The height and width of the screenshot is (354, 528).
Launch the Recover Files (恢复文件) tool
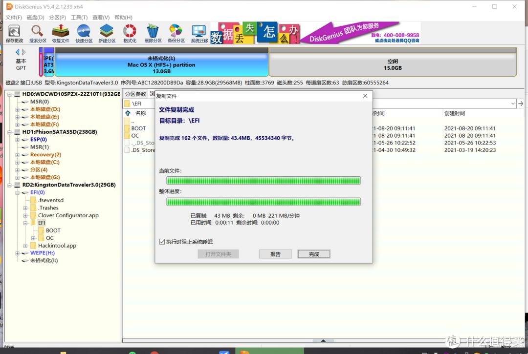click(x=61, y=33)
